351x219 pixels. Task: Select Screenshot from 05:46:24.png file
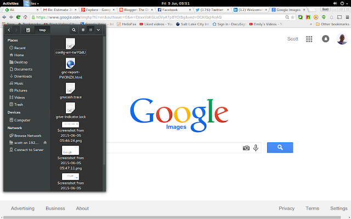(71, 132)
